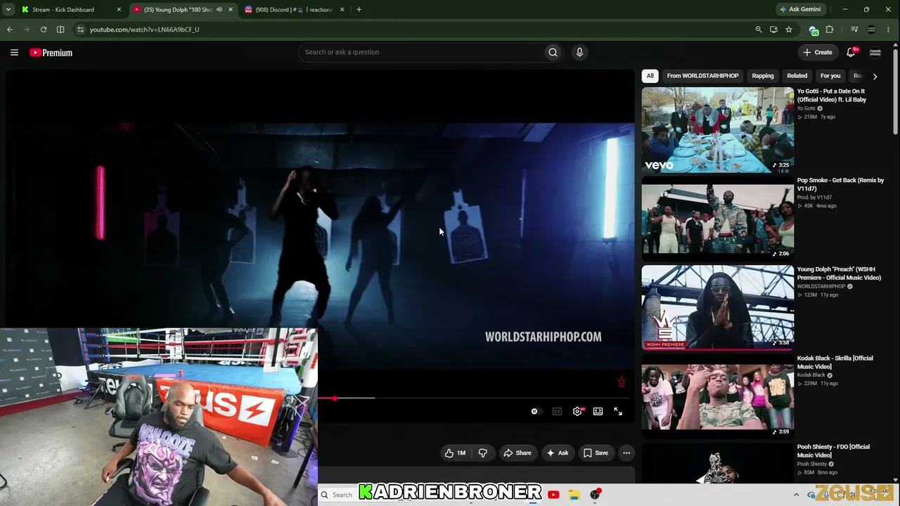Close the Discord reactions tab
Image resolution: width=900 pixels, height=506 pixels.
pyautogui.click(x=342, y=10)
